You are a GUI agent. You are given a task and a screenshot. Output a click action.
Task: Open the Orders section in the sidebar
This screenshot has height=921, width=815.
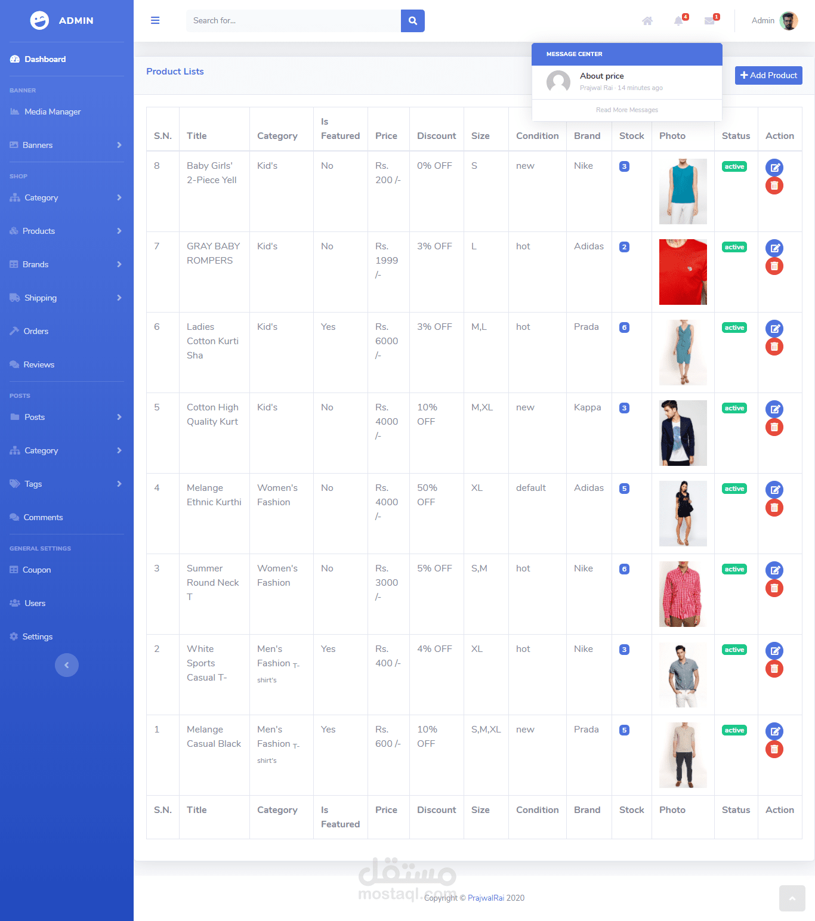(x=36, y=331)
